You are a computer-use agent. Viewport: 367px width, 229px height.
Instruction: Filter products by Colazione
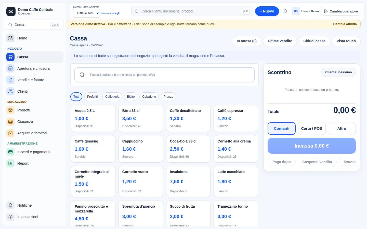point(149,97)
